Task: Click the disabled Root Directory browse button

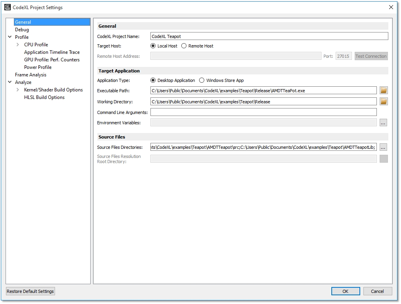Action: [x=384, y=159]
